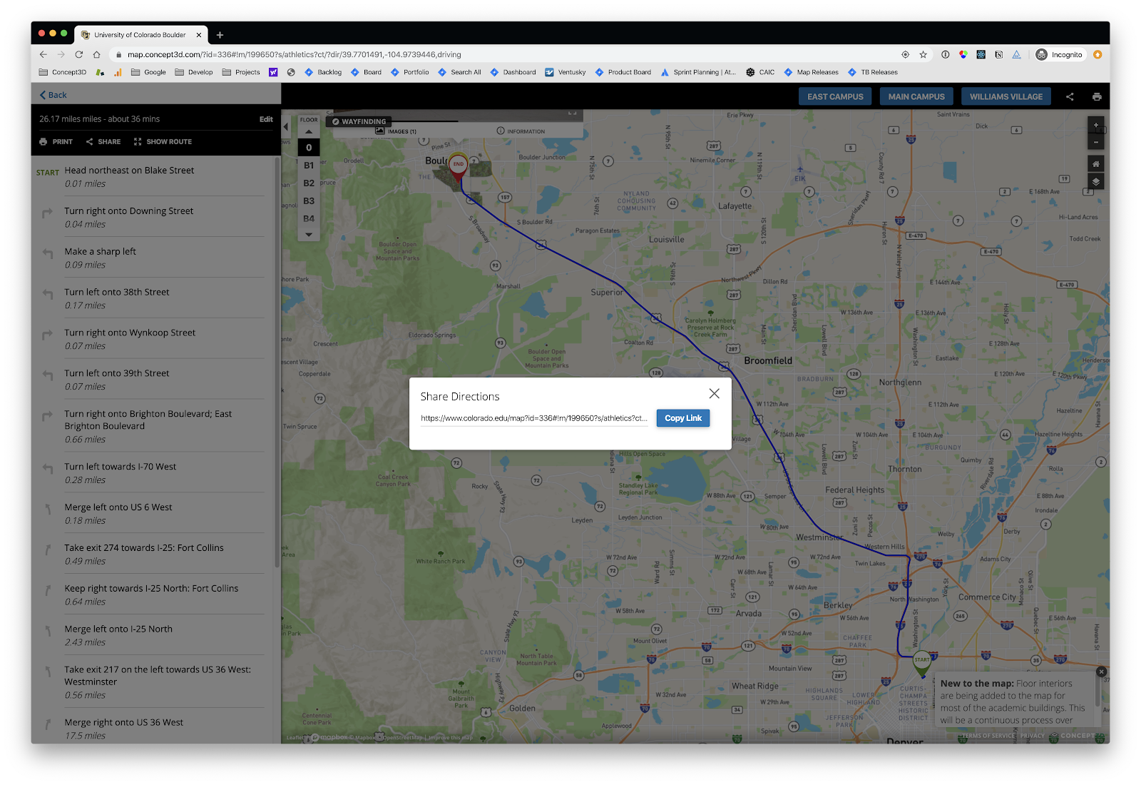Open the map layers control
The height and width of the screenshot is (785, 1141).
point(1096,181)
